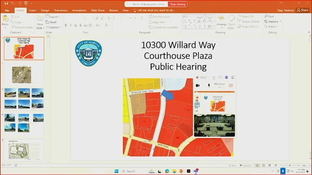Image resolution: width=312 pixels, height=175 pixels.
Task: Click the microphone icon in the meeting overlay
Action: click(x=209, y=85)
